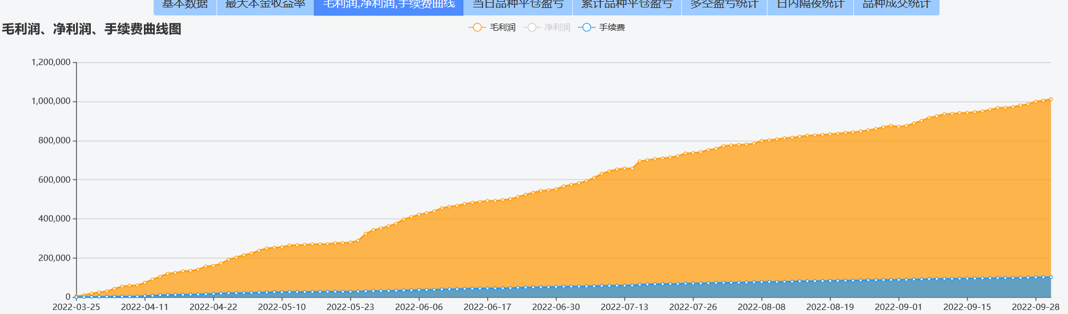Click the 600,000 y-axis label

click(54, 180)
